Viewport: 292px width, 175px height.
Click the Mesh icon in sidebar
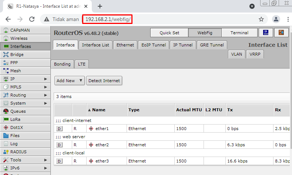tap(6, 71)
